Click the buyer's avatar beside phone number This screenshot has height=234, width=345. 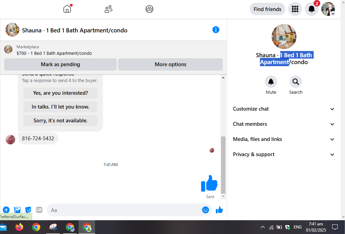(x=10, y=140)
